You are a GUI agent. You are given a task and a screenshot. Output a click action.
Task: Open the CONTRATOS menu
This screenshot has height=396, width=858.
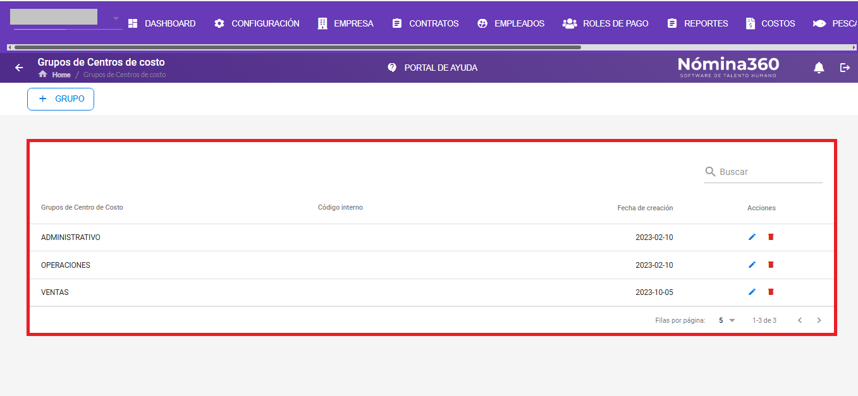pyautogui.click(x=426, y=23)
